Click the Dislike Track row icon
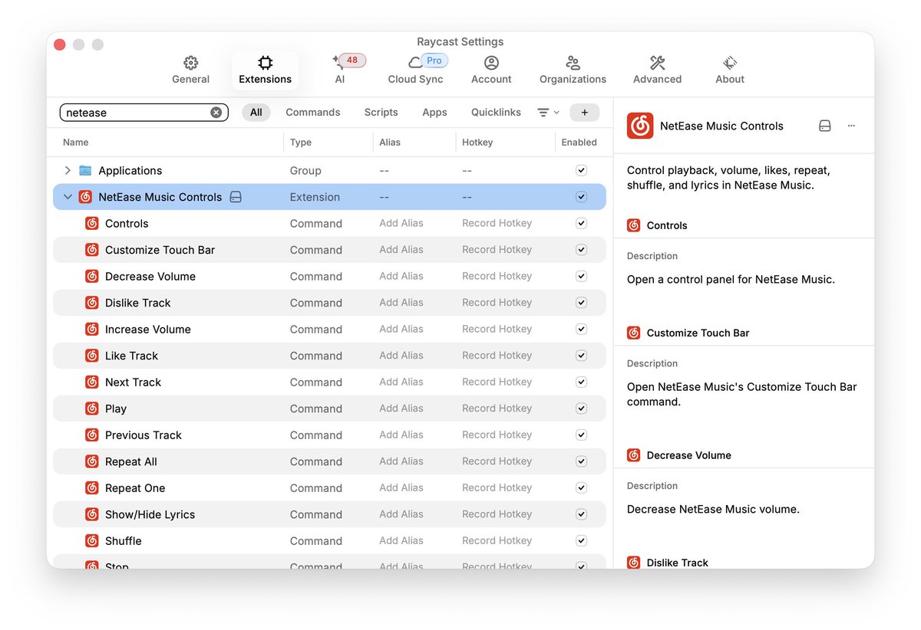This screenshot has height=630, width=921. (x=92, y=303)
